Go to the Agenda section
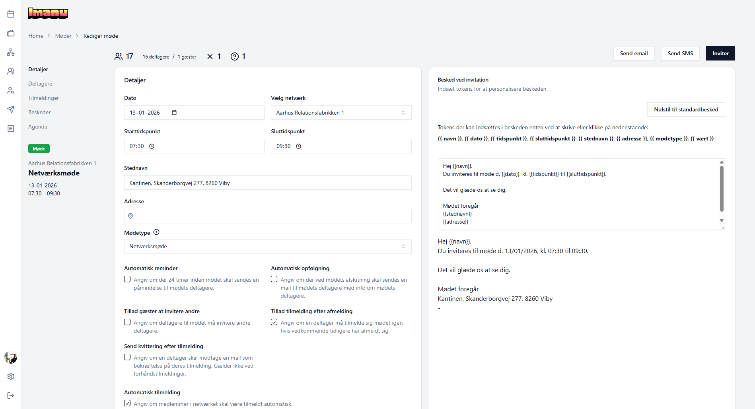This screenshot has width=755, height=409. (38, 127)
